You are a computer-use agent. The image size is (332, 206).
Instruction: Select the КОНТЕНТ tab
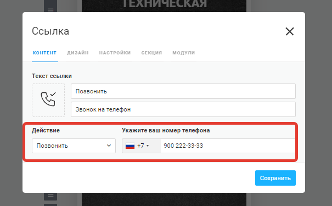click(44, 53)
